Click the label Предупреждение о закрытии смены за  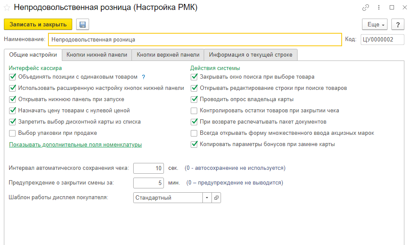point(61,183)
